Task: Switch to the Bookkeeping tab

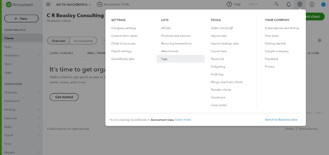Action: pyautogui.click(x=83, y=41)
